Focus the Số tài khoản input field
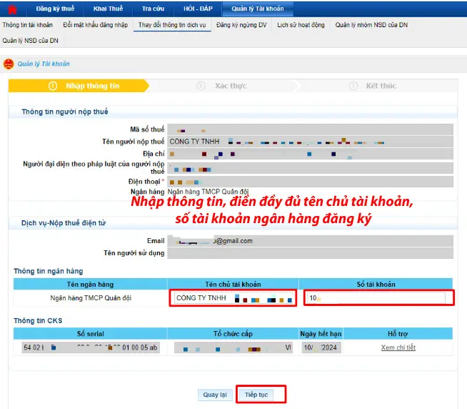Viewport: 467px width, 409px height. click(x=376, y=298)
